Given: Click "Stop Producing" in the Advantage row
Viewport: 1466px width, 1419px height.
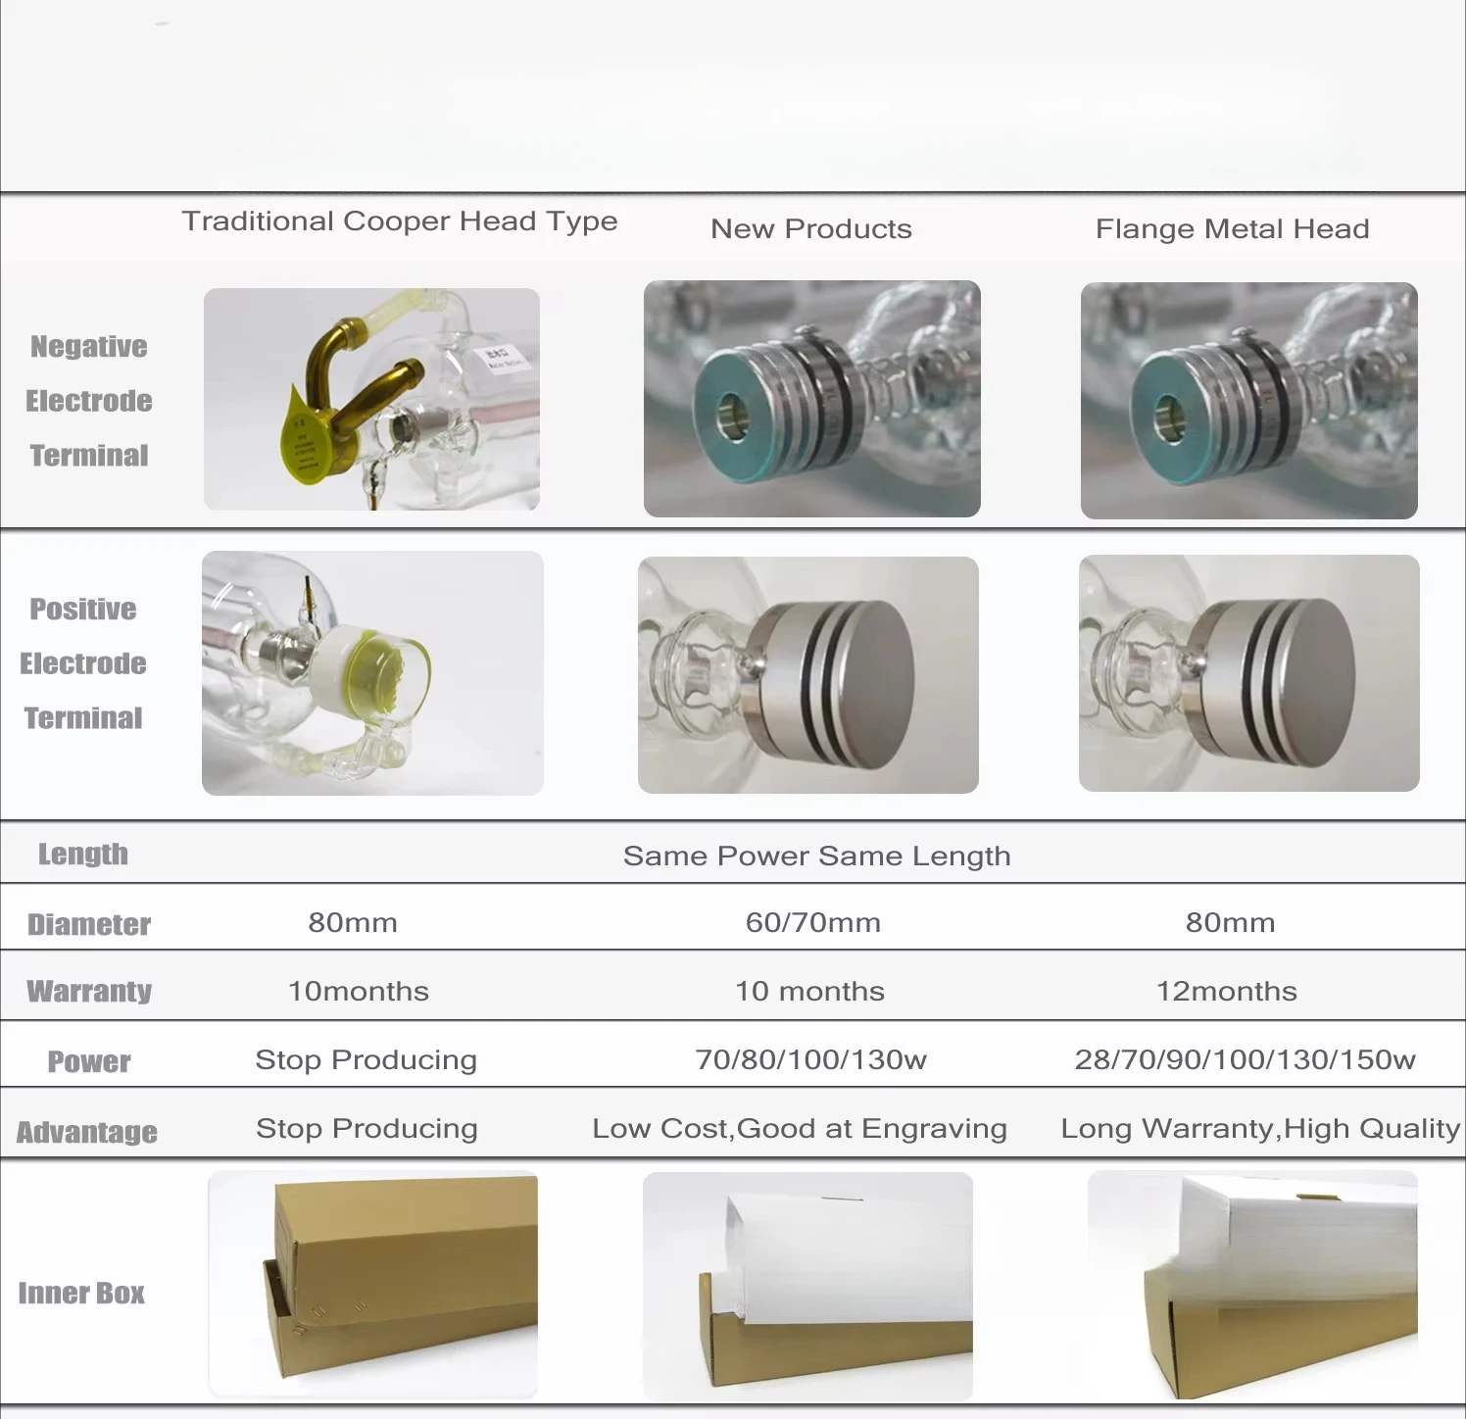Looking at the screenshot, I should tap(367, 1129).
